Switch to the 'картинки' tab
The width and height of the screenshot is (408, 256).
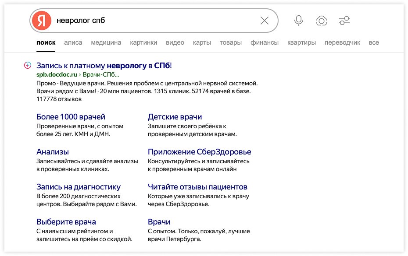point(144,42)
